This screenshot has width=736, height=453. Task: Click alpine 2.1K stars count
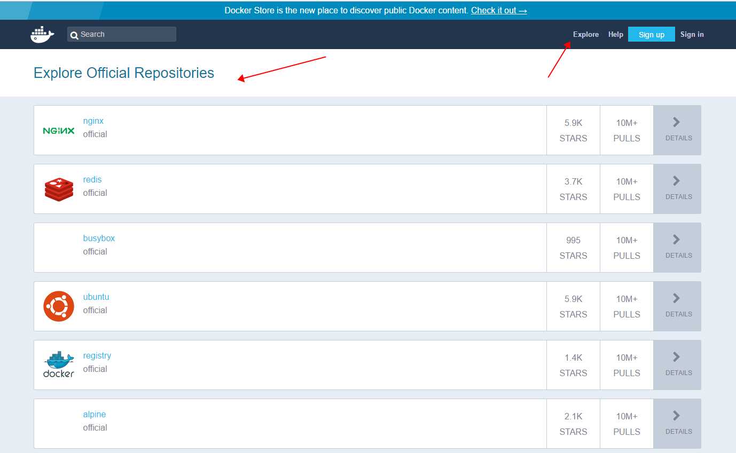(573, 417)
